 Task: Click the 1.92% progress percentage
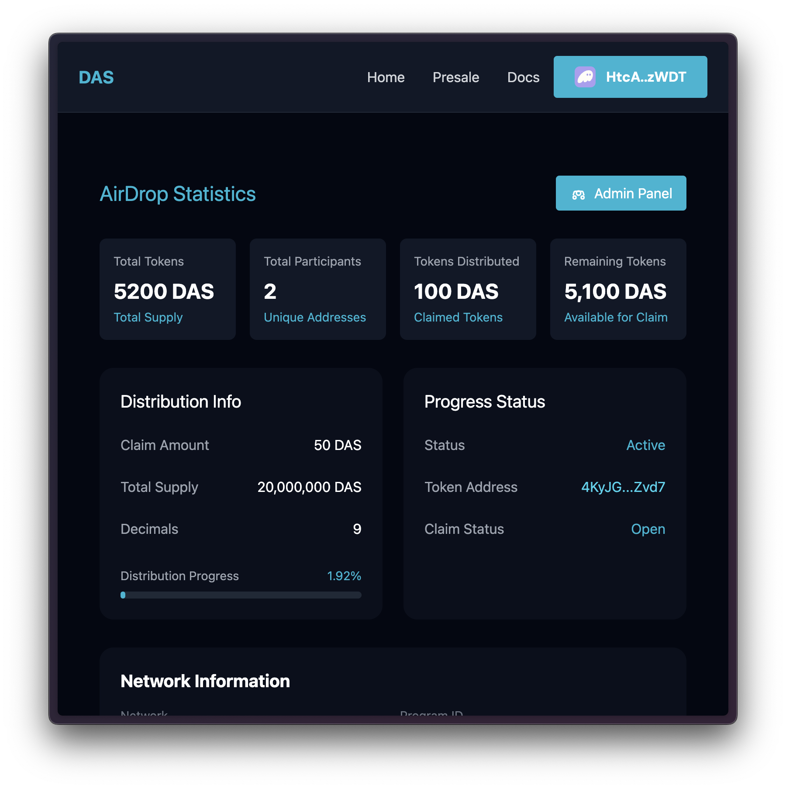344,576
